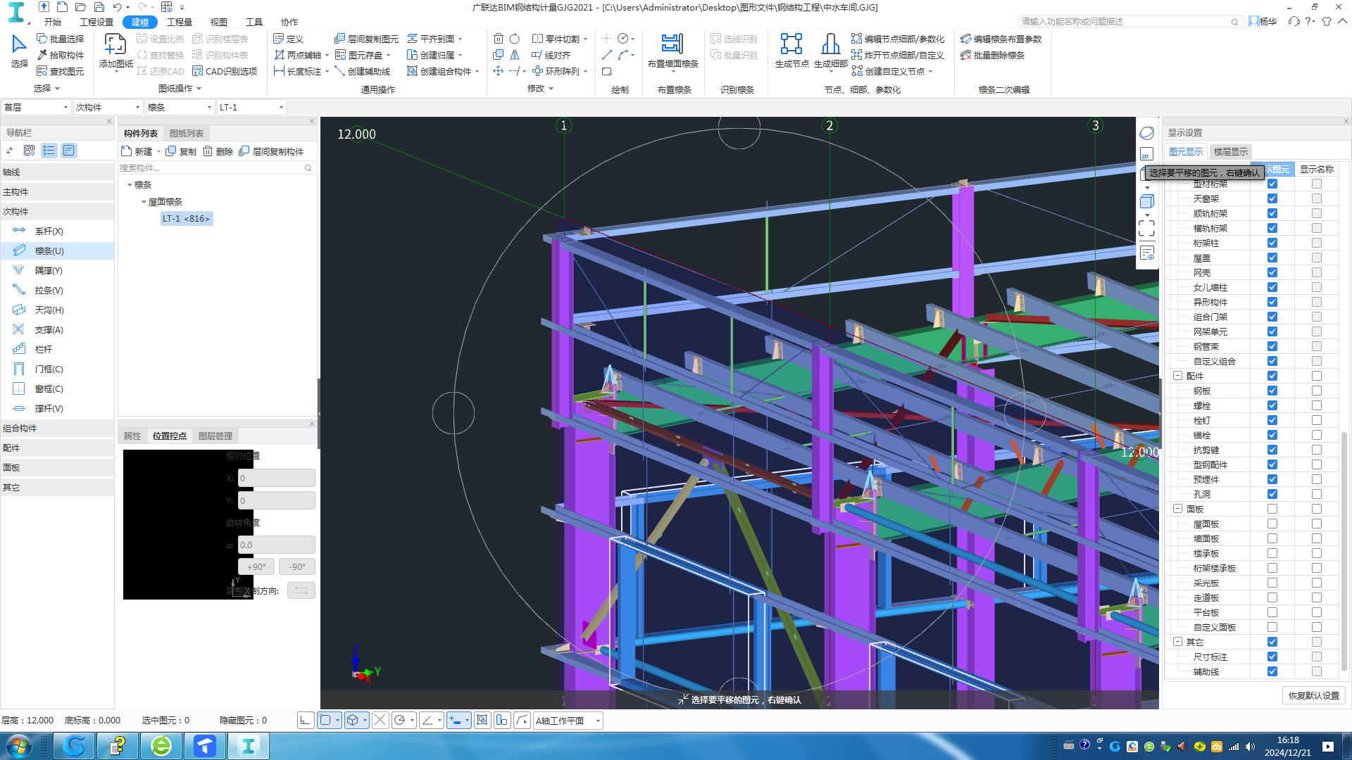This screenshot has width=1352, height=760.
Task: Uncheck 螺栓 display checkbox
Action: point(1272,405)
